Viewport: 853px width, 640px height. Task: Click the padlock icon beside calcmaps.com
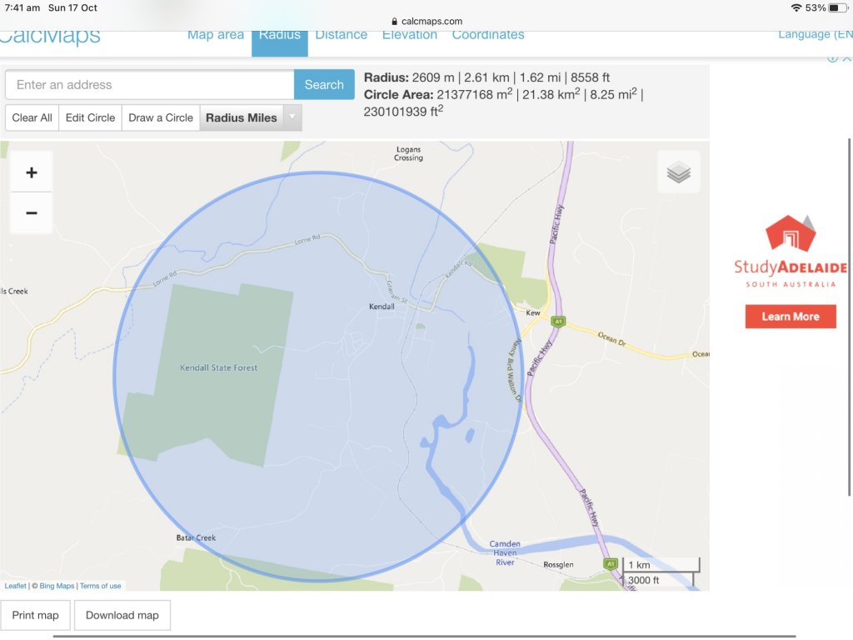[394, 22]
